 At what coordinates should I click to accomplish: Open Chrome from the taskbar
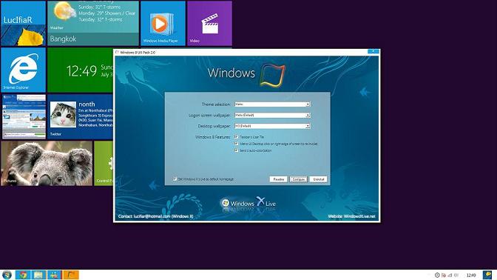(23, 275)
